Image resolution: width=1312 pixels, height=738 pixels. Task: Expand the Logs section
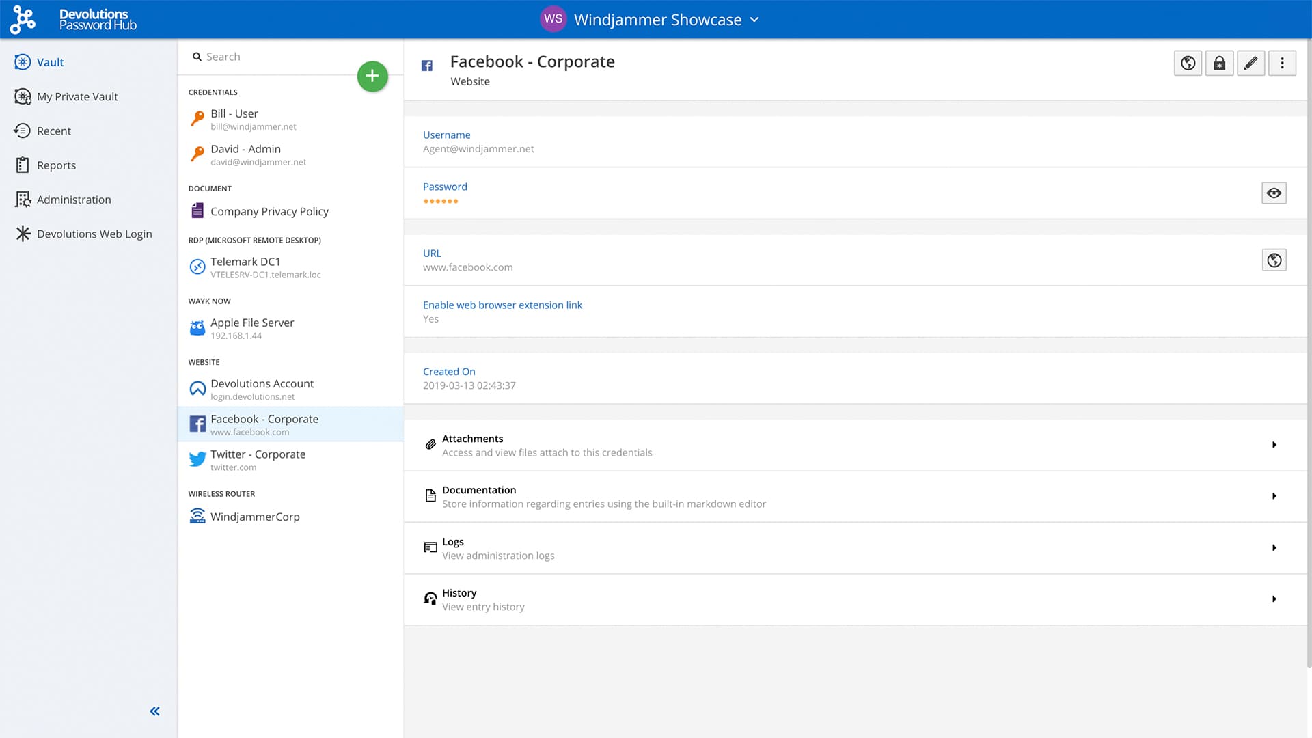pos(1274,548)
